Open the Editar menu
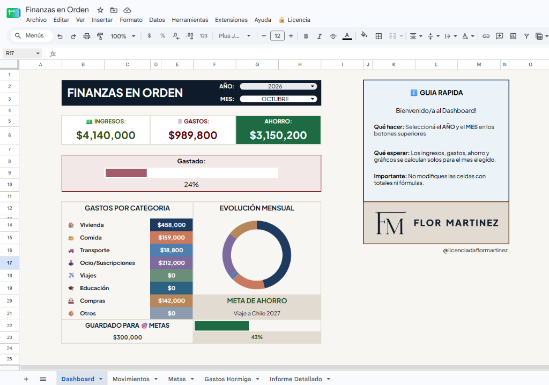This screenshot has height=385, width=549. [x=61, y=20]
